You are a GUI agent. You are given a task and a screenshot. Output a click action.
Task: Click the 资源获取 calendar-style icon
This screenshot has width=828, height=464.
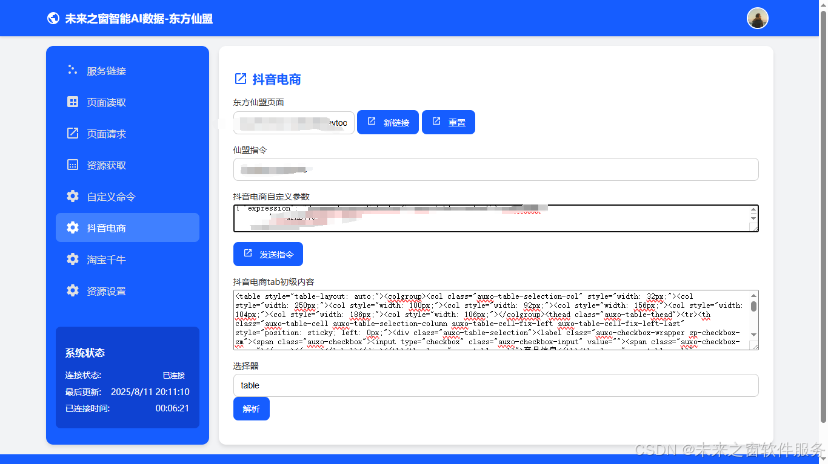(x=73, y=165)
